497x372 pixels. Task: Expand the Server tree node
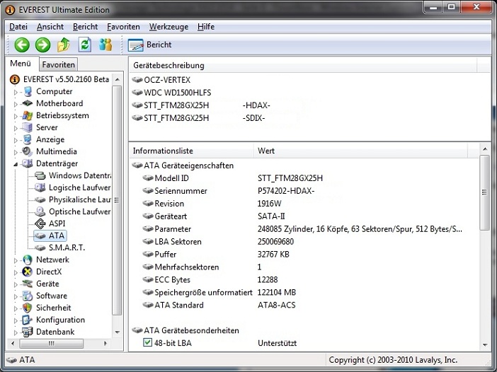(x=16, y=128)
